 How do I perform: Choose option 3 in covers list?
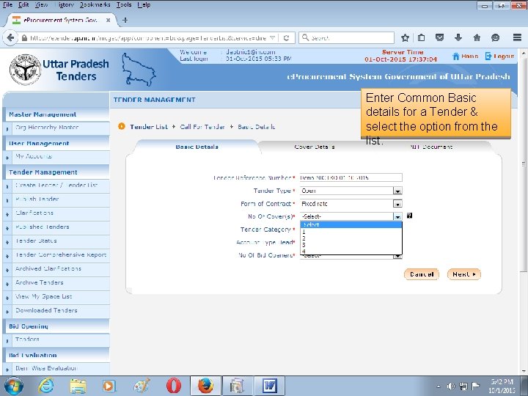(351, 245)
